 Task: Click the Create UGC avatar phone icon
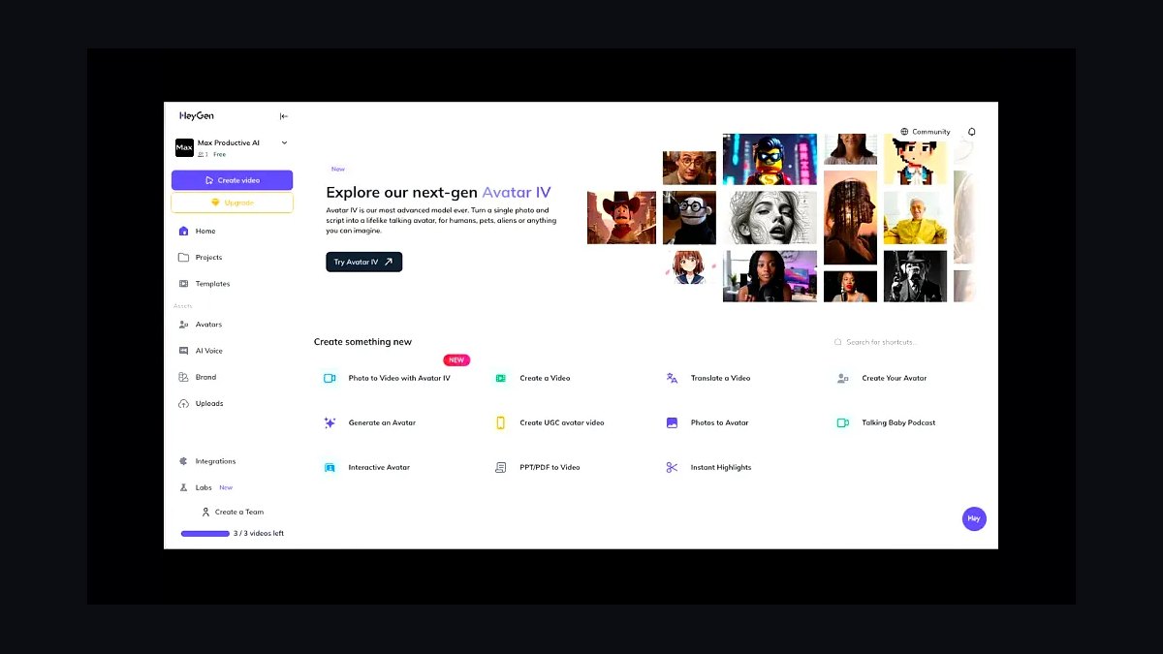(501, 422)
